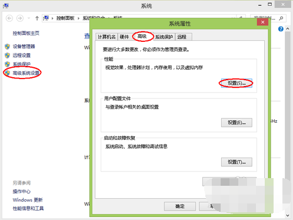293x220 pixels.
Task: Close the 系统属性 dialog
Action: 263,22
